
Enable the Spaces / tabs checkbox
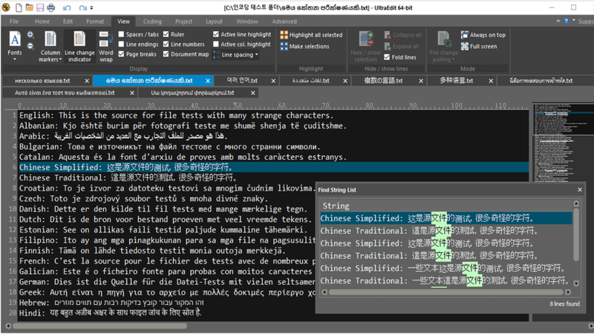tap(123, 35)
